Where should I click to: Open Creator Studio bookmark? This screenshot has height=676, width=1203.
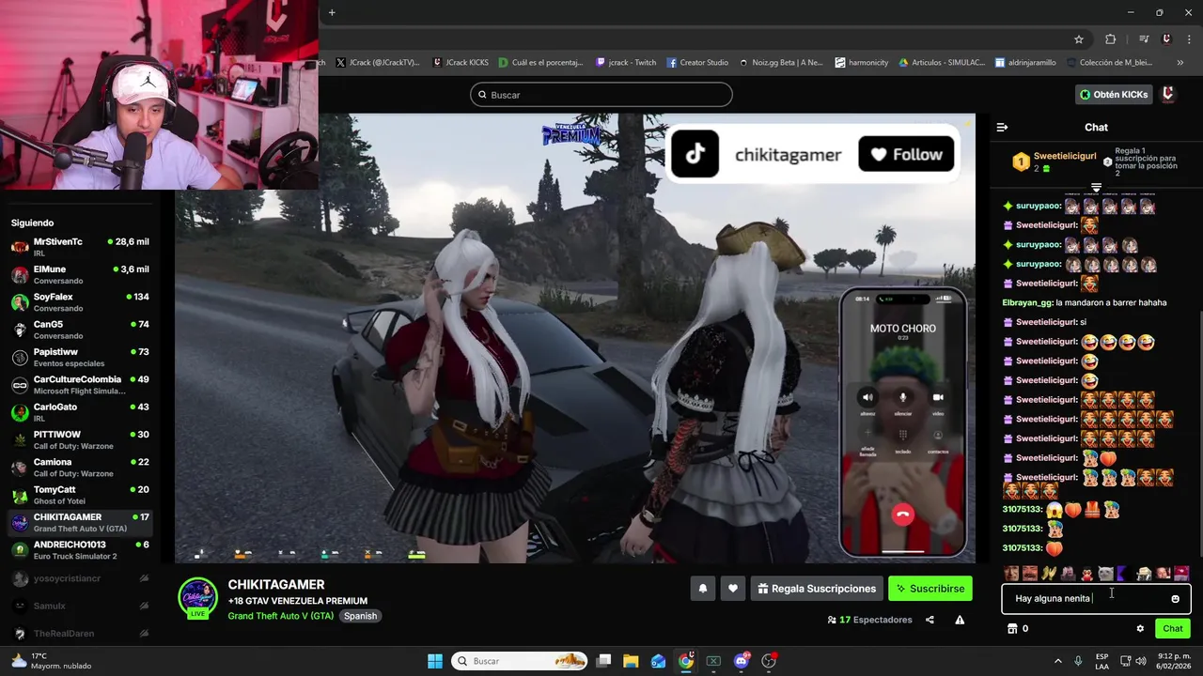pyautogui.click(x=698, y=63)
